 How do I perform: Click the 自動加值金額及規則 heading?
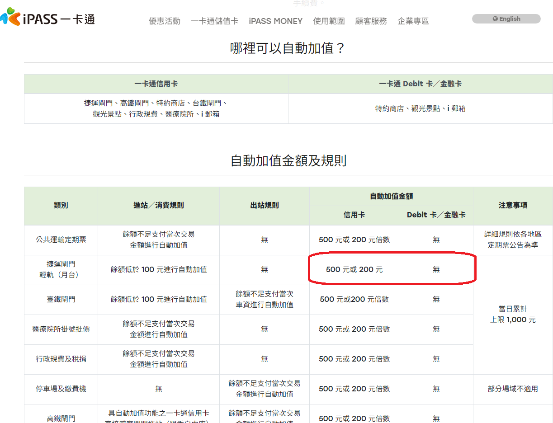click(288, 160)
